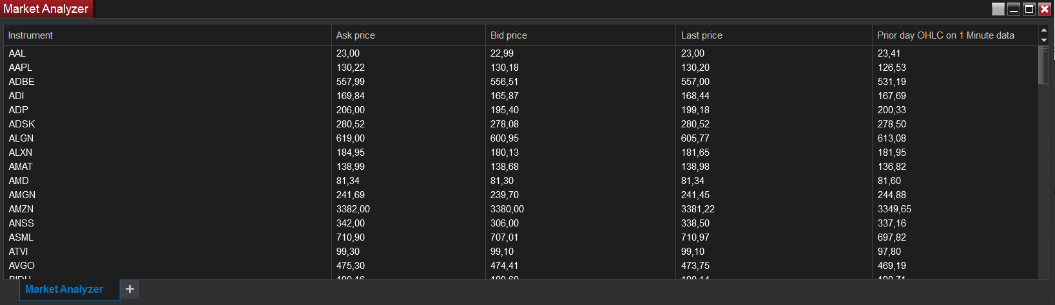
Task: Minimize the Market Analyzer window
Action: pos(1014,9)
